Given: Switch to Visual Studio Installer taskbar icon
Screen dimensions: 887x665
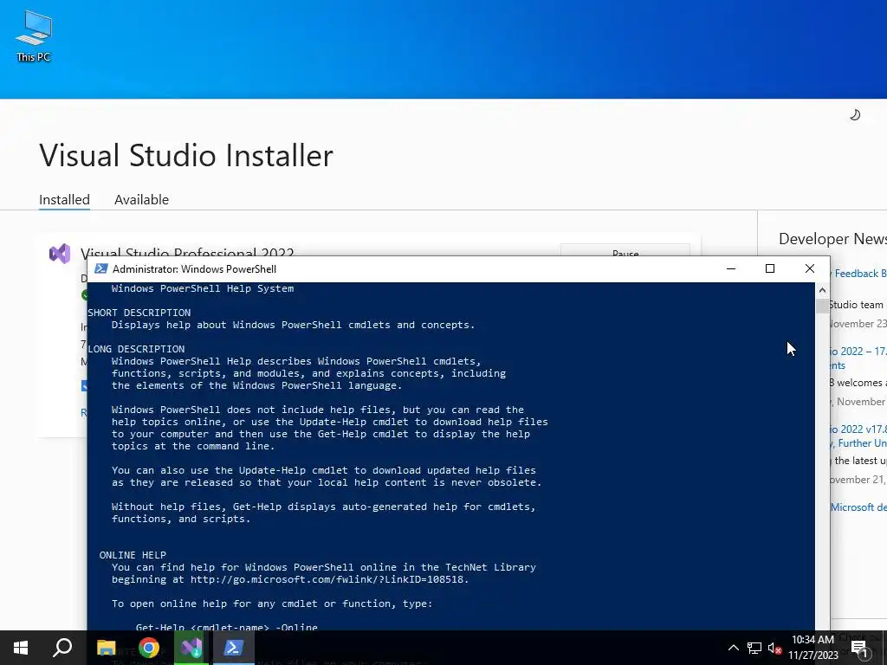Looking at the screenshot, I should [191, 648].
